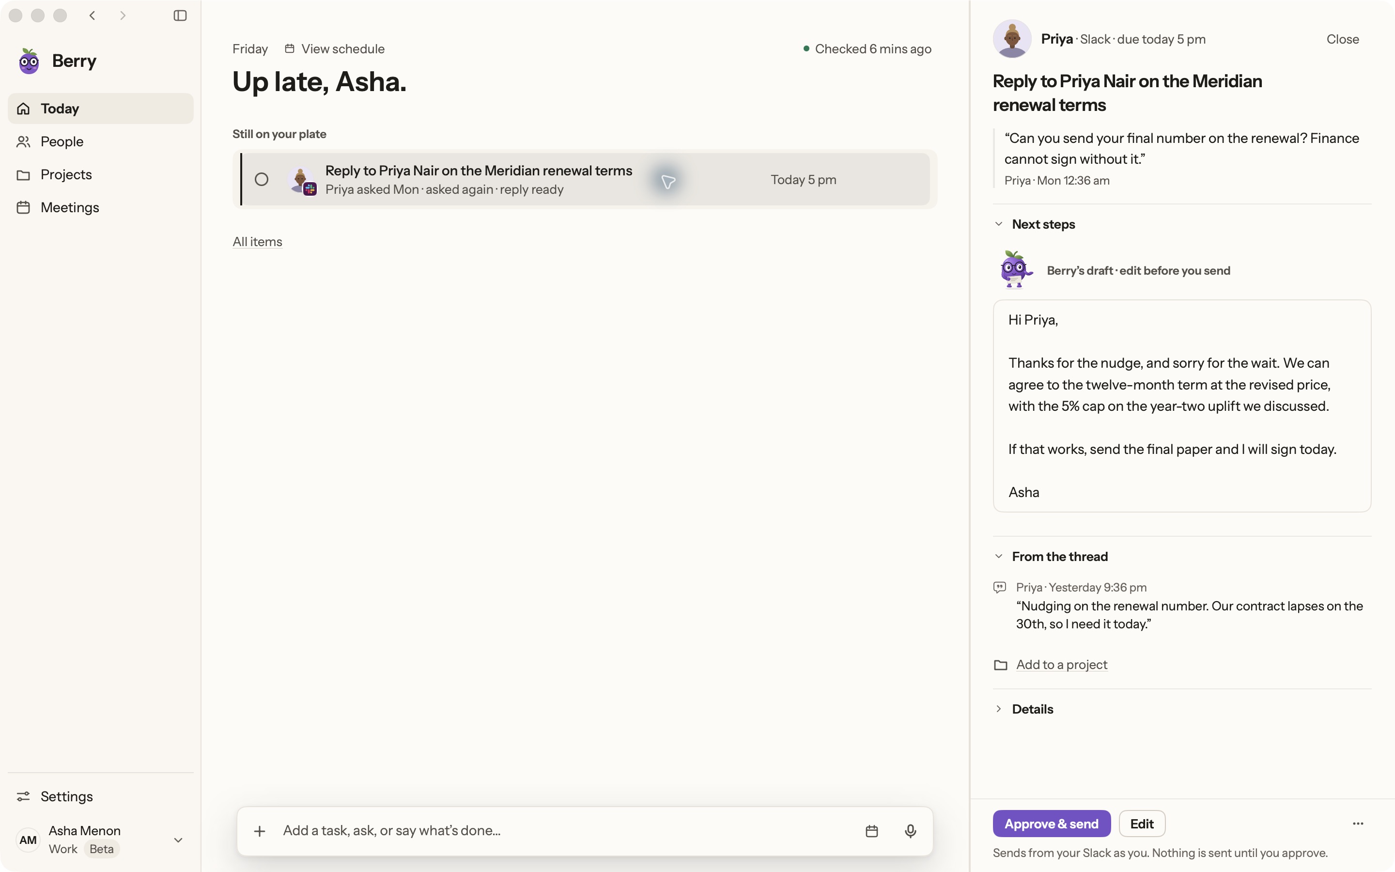Open the People section
Image resolution: width=1395 pixels, height=872 pixels.
pos(100,141)
